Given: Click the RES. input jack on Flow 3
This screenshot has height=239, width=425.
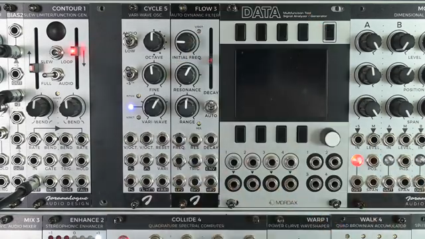Looking at the screenshot, I should click(195, 139).
